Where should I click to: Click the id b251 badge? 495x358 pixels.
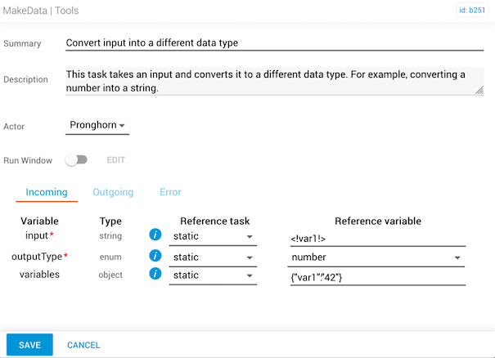coord(473,11)
